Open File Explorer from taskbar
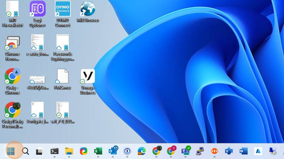The image size is (284, 159). (69, 151)
